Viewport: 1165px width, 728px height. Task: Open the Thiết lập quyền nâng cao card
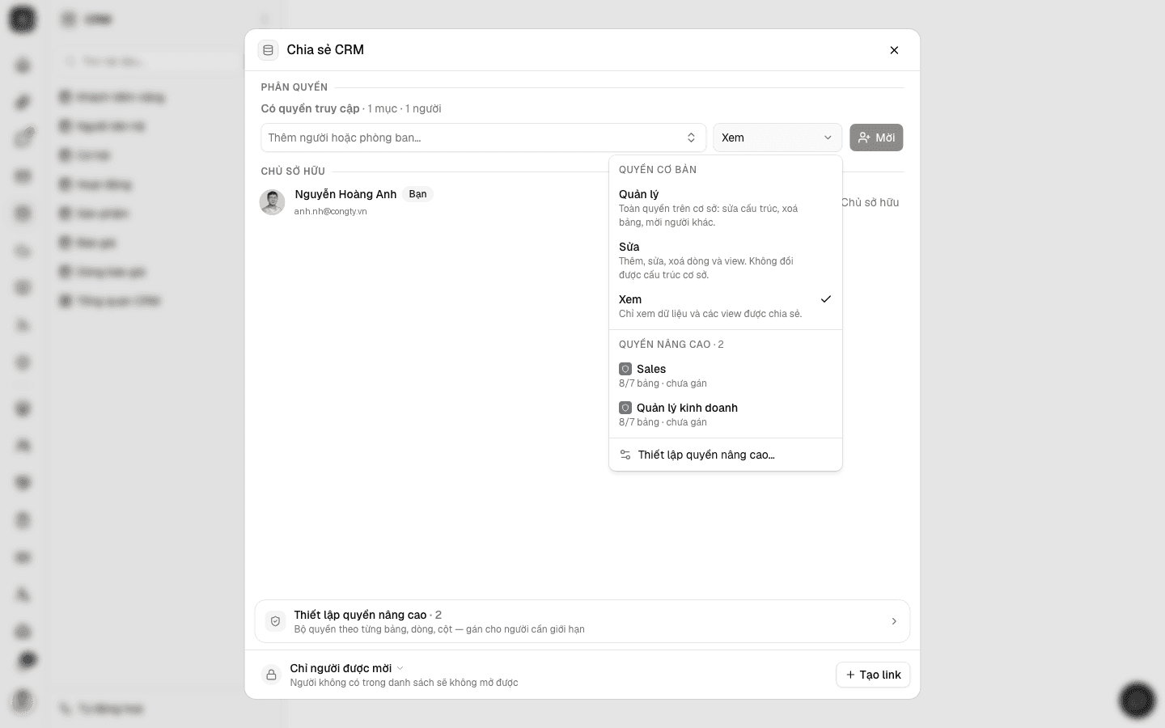pyautogui.click(x=582, y=621)
